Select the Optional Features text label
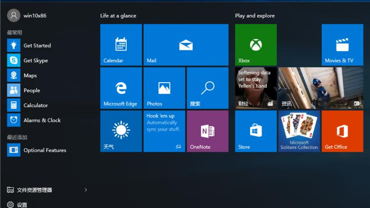Viewport: 370px width, 208px height. (45, 150)
